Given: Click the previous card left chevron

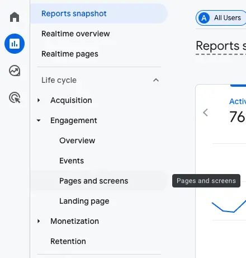Looking at the screenshot, I should [x=205, y=112].
